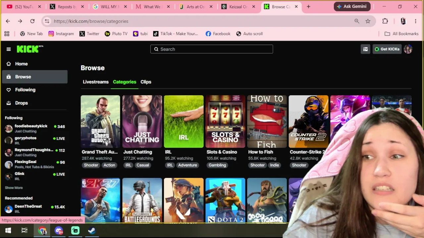
Task: Expand the All Bookmarks folder
Action: coord(401,34)
